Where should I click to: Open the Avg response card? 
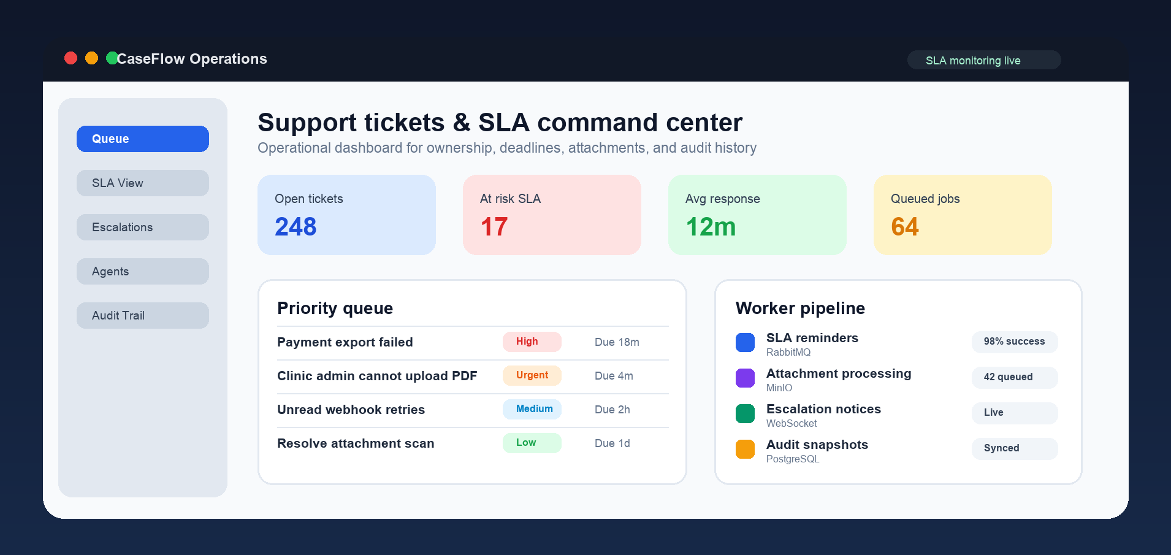757,215
